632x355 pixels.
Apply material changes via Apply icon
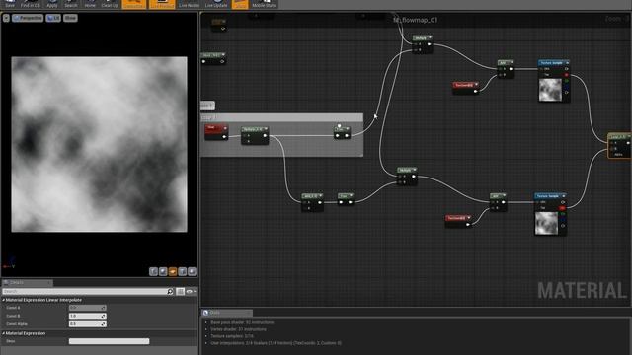[x=52, y=4]
